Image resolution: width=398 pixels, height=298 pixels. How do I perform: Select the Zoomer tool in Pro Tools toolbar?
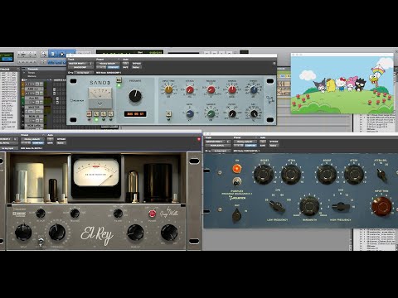44,54
